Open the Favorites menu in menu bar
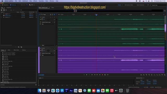This screenshot has height=94, width=167. [x=41, y=1]
